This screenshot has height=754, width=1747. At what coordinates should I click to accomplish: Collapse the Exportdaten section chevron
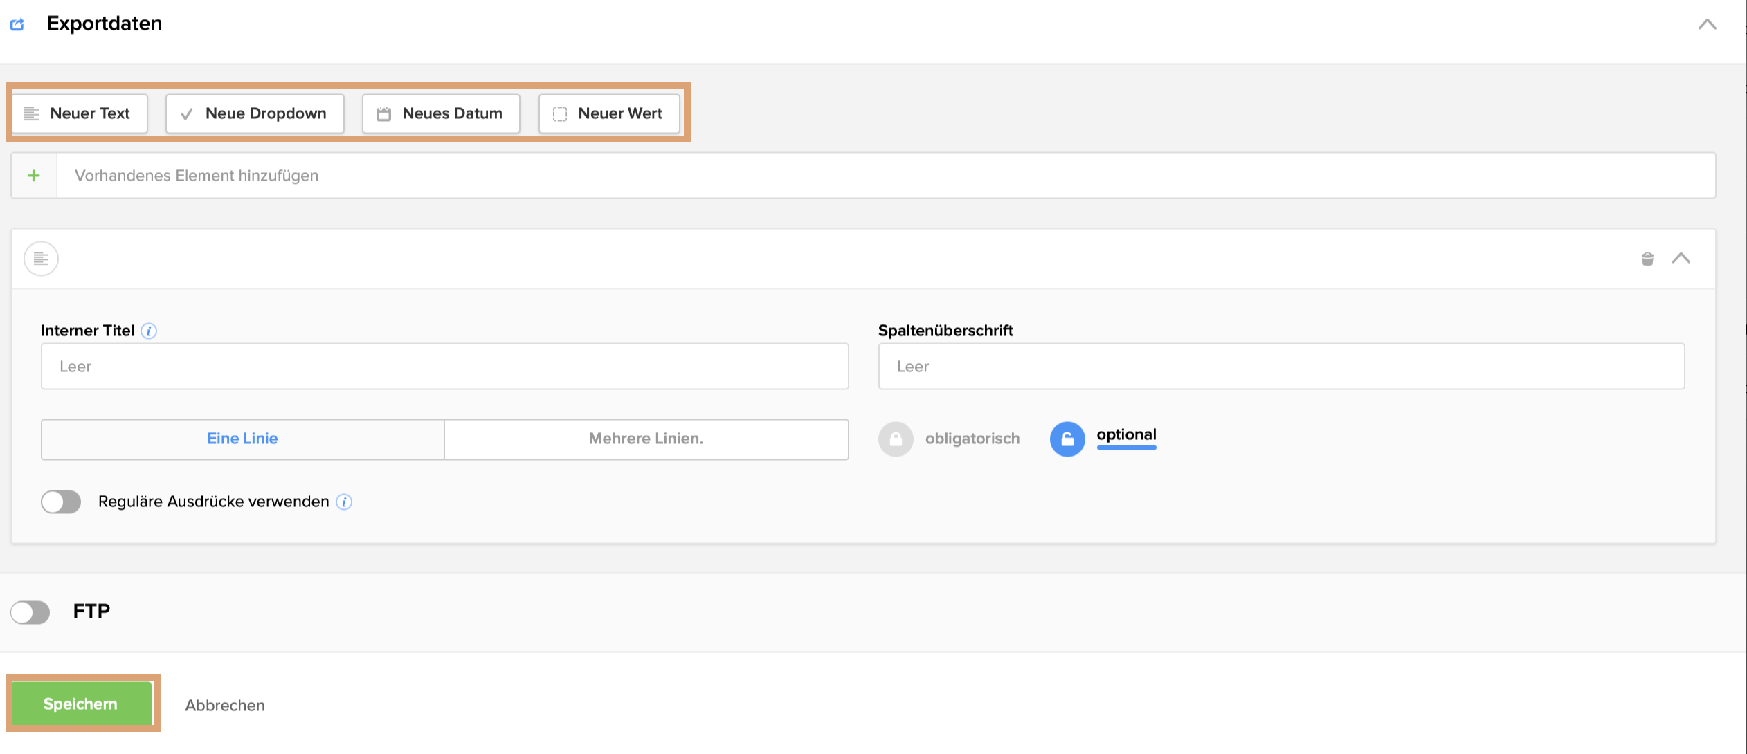(x=1707, y=25)
